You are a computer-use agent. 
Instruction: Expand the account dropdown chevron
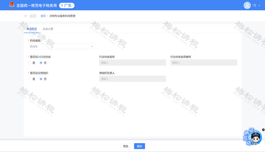259,6
